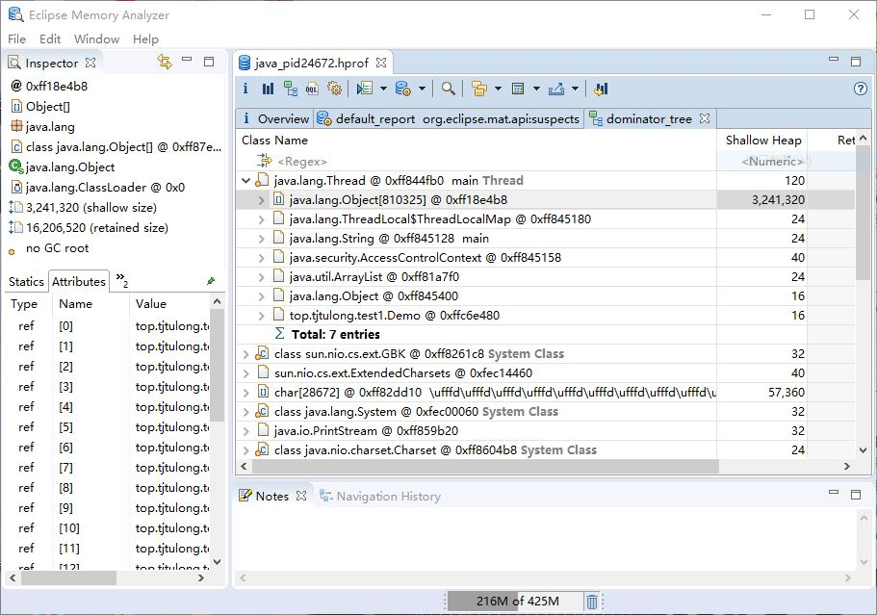Open the Window menu
877x615 pixels.
(97, 39)
